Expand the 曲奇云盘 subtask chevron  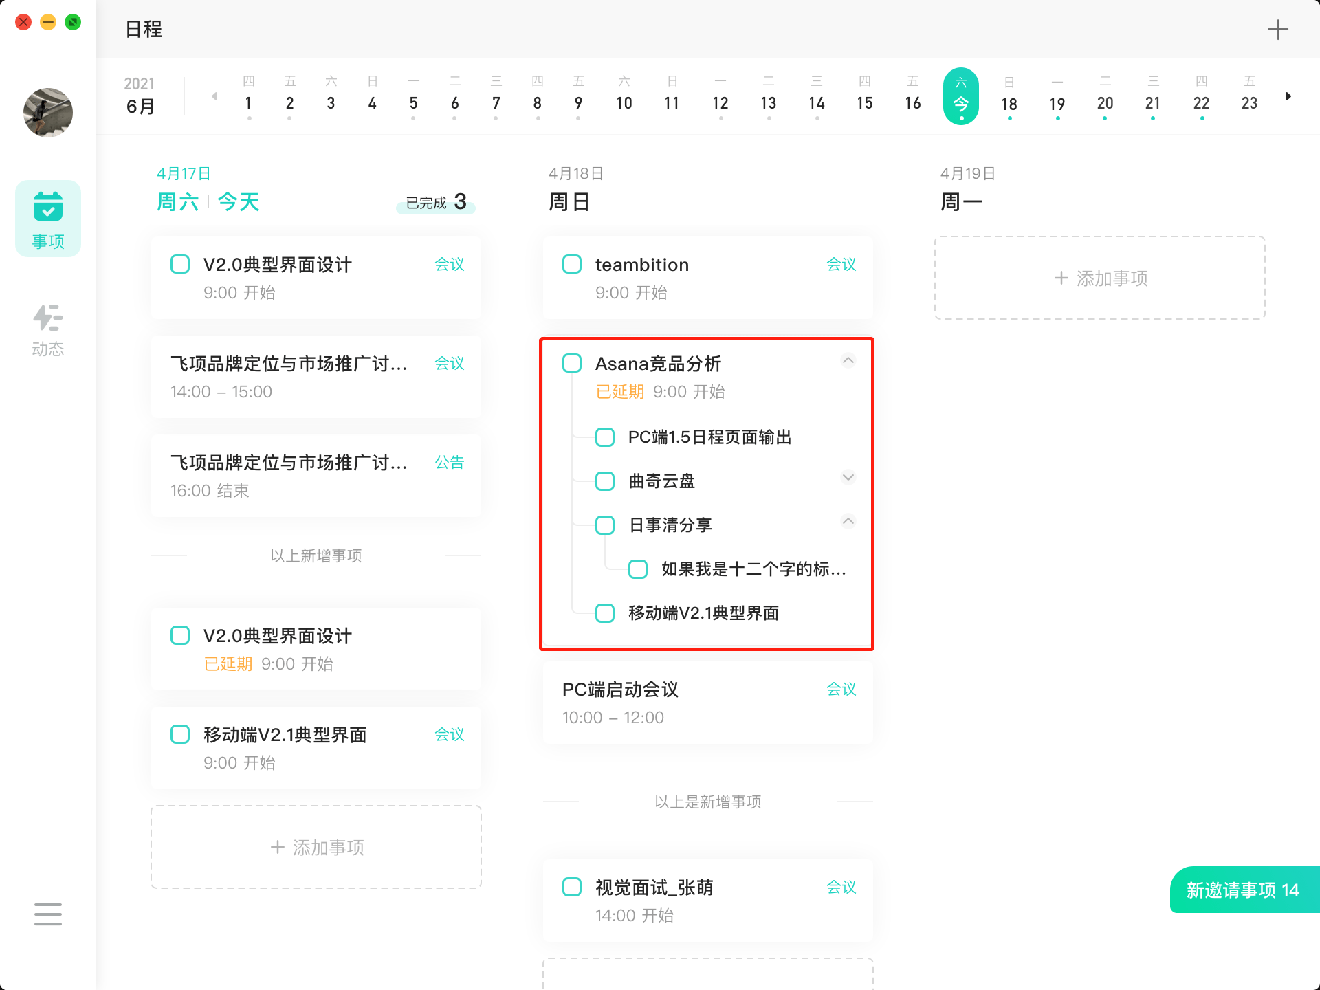point(848,477)
